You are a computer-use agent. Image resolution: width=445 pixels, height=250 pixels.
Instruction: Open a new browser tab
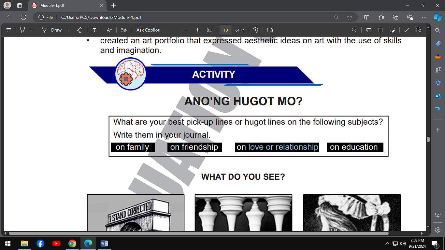pyautogui.click(x=113, y=6)
